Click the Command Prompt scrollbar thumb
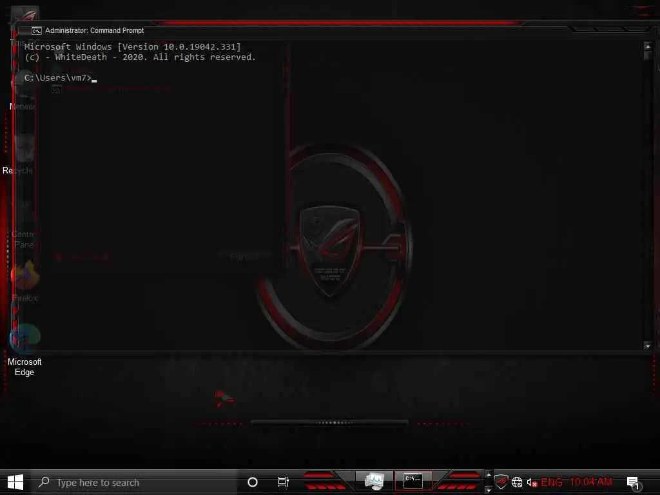660x495 pixels. 648,55
